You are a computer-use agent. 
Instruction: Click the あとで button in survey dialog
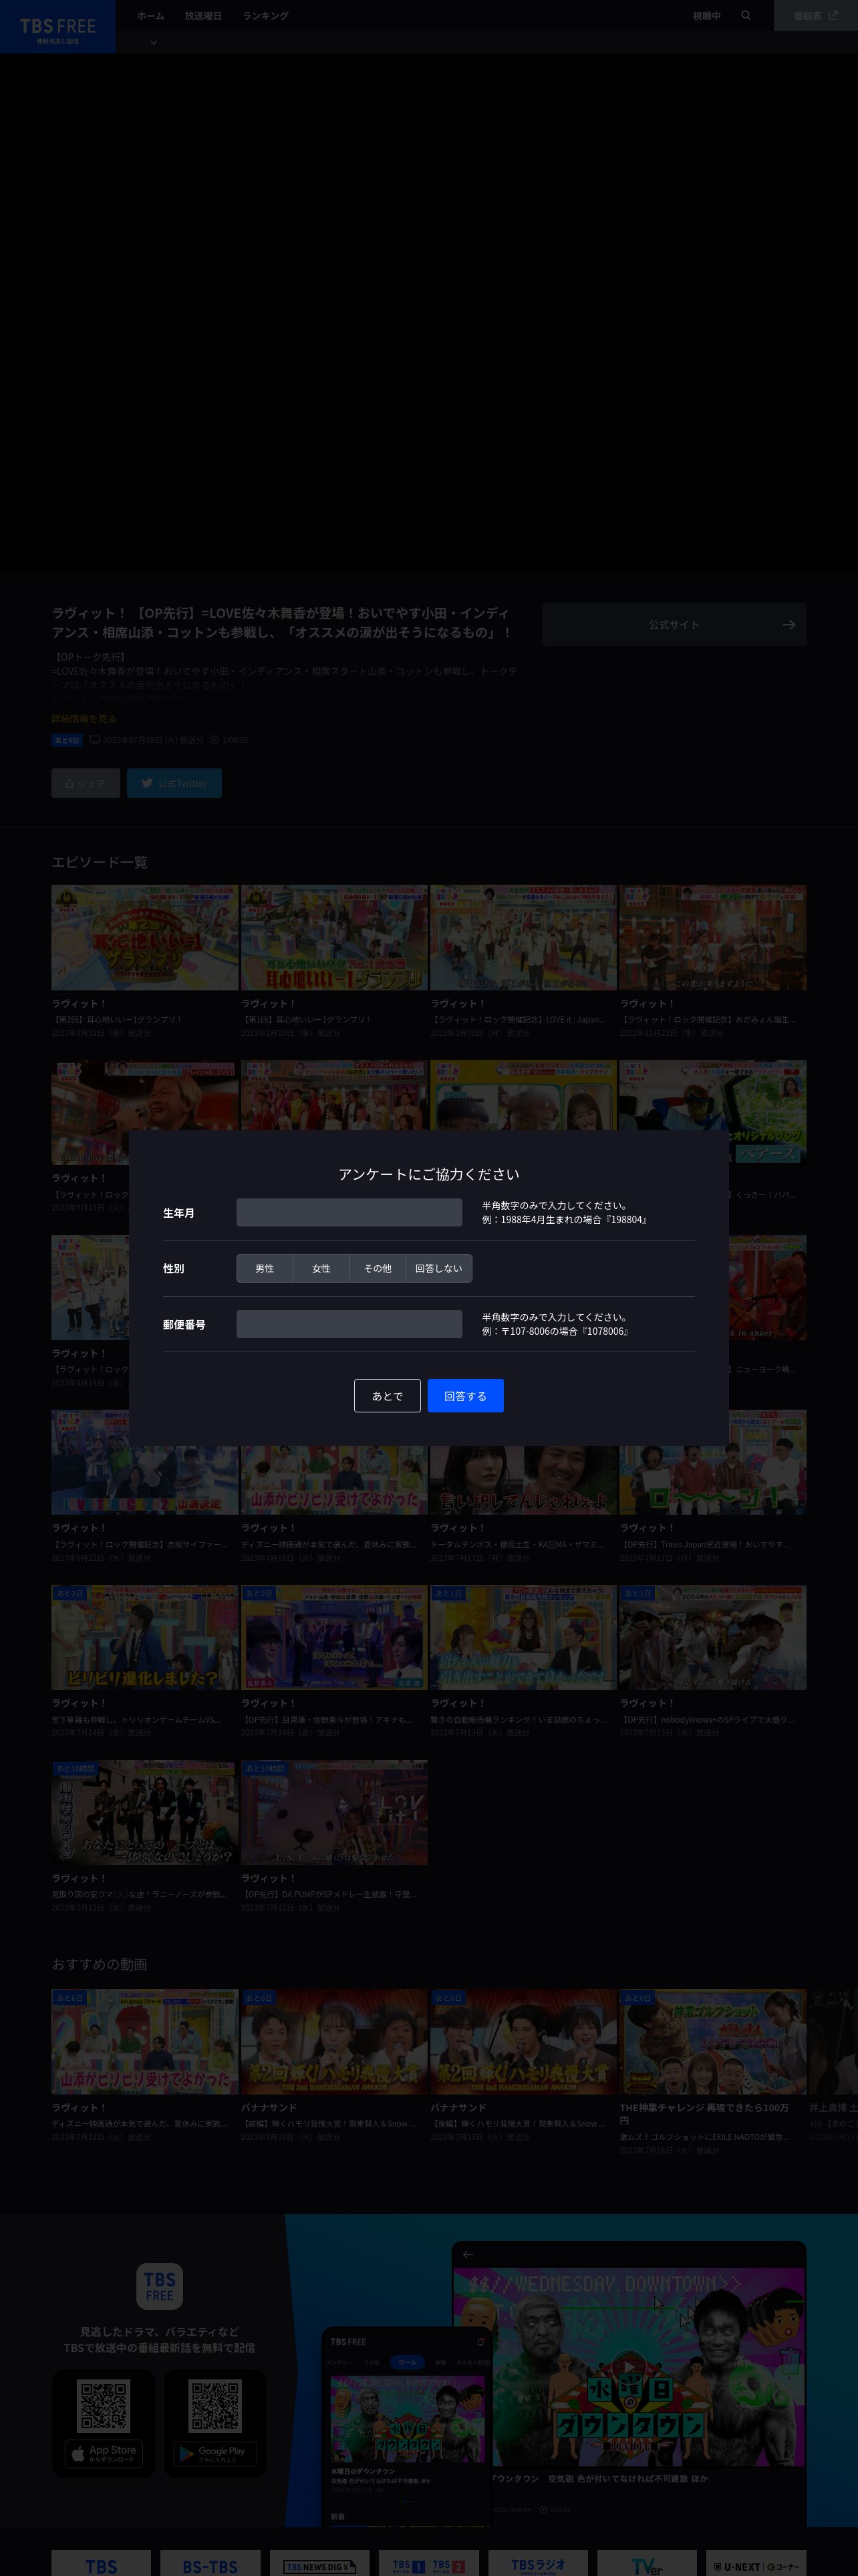click(x=388, y=1395)
